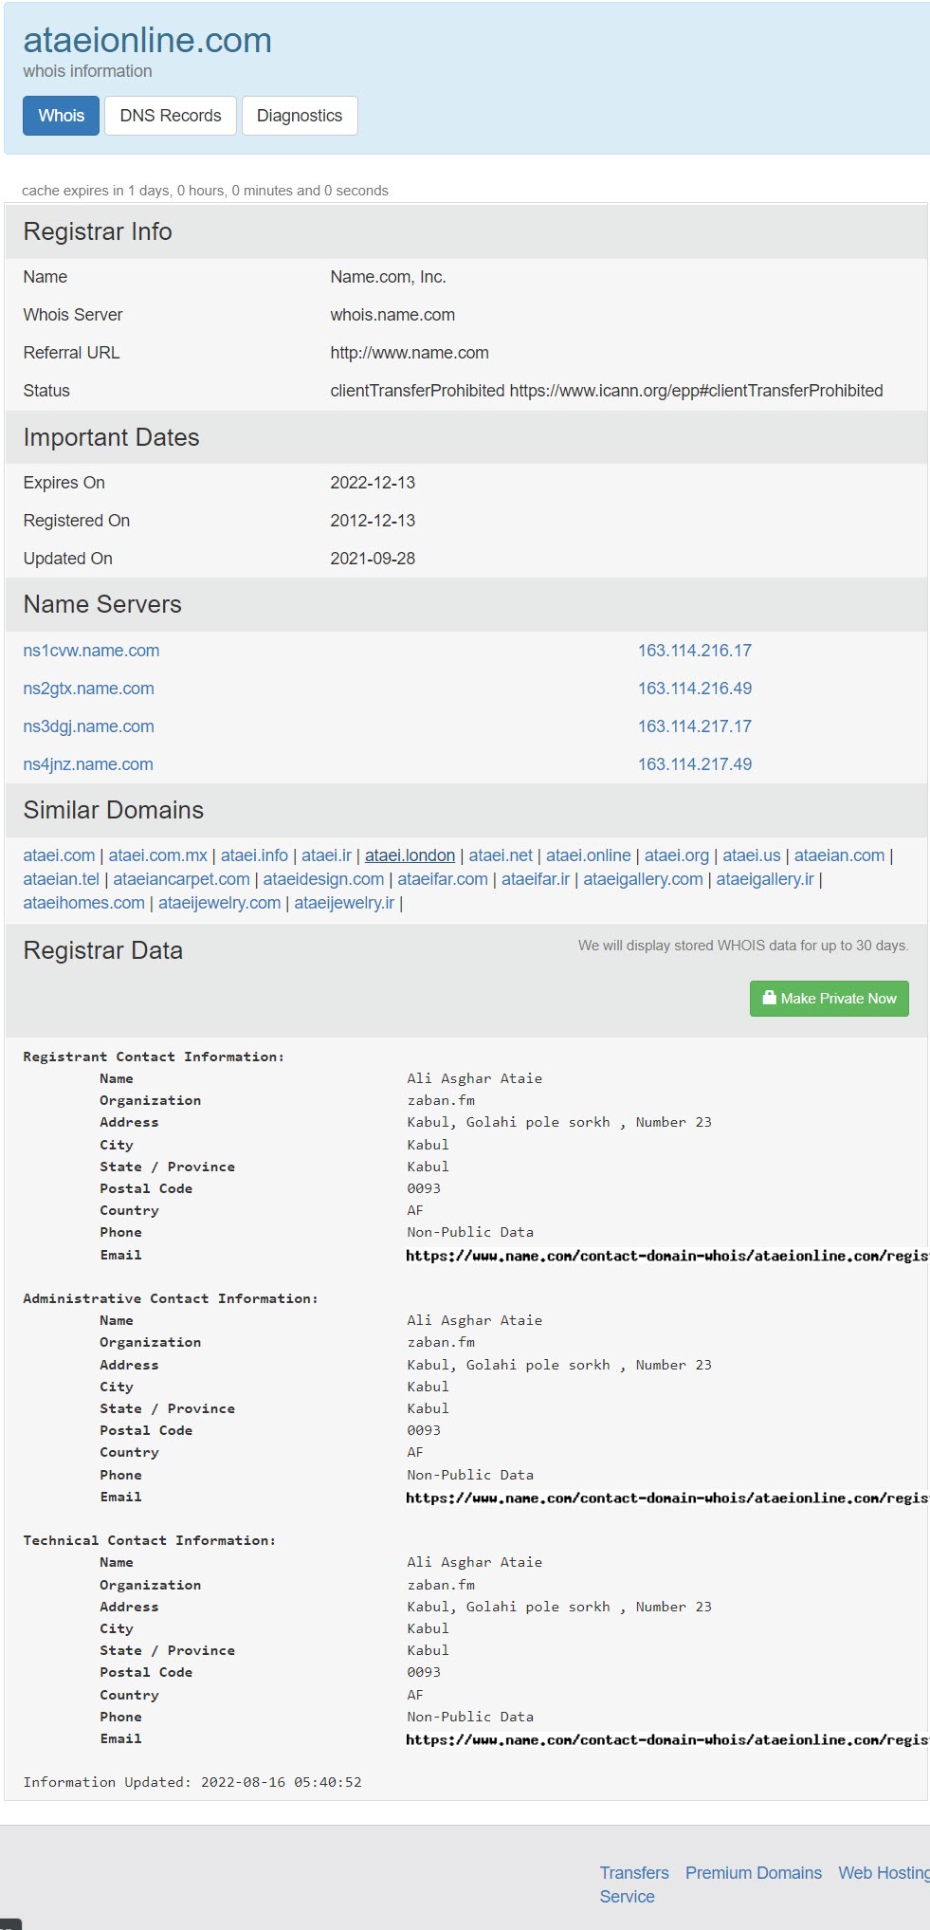Open similar domain ataeigallery.com
Image resolution: width=930 pixels, height=1930 pixels.
point(643,879)
